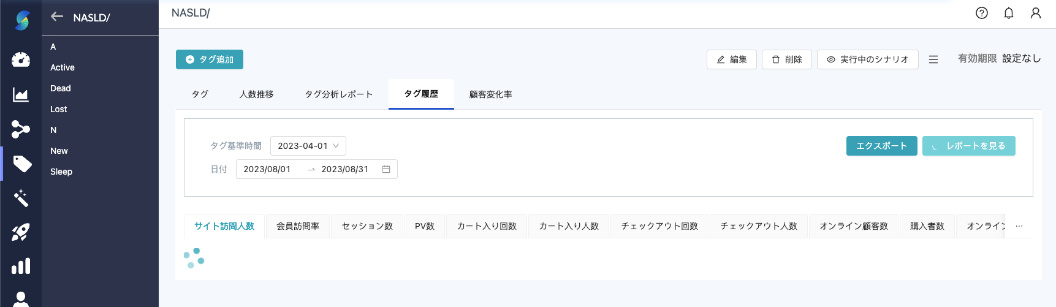This screenshot has height=307, width=1056.
Task: Open the scenario flow nodes sidebar icon
Action: [21, 129]
